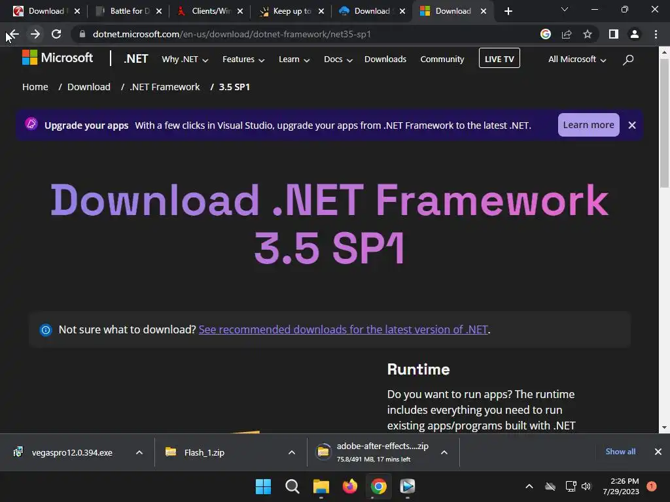This screenshot has width=670, height=502.
Task: Open the .NET Framework breadcrumb link
Action: [x=164, y=87]
